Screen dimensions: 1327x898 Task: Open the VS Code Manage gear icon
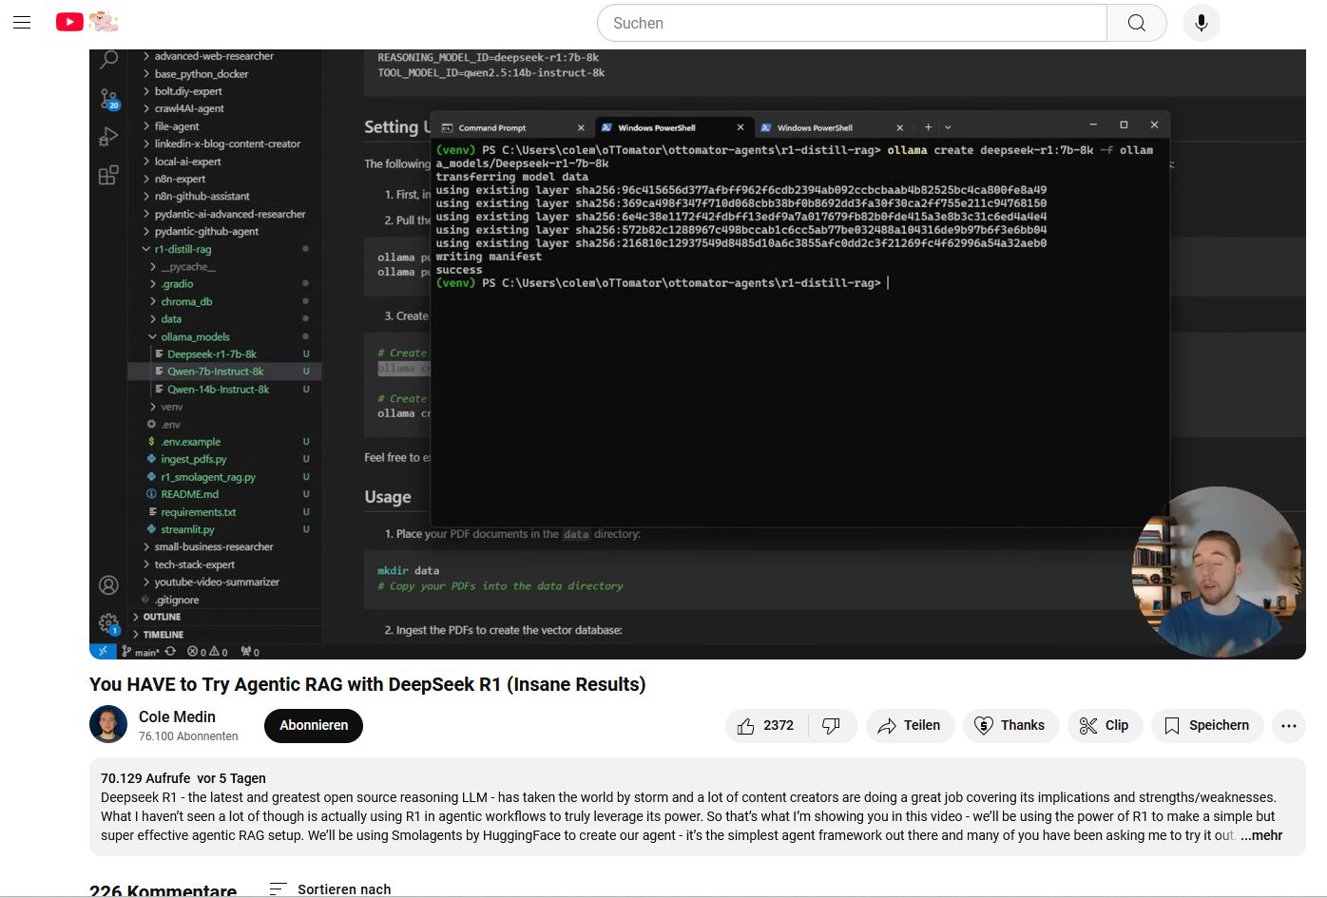coord(109,623)
